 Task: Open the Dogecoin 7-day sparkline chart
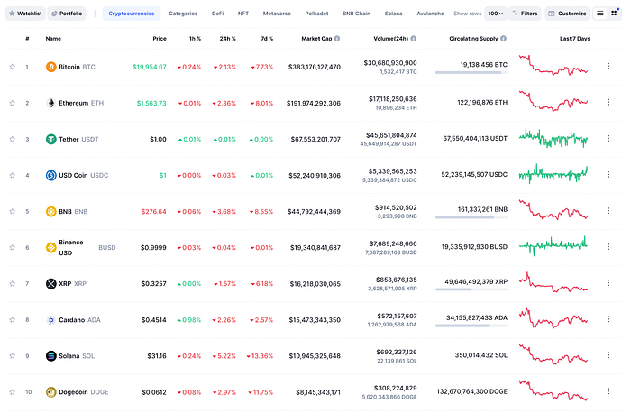coord(553,390)
